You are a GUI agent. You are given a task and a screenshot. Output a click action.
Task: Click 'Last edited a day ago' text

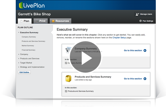(83, 80)
